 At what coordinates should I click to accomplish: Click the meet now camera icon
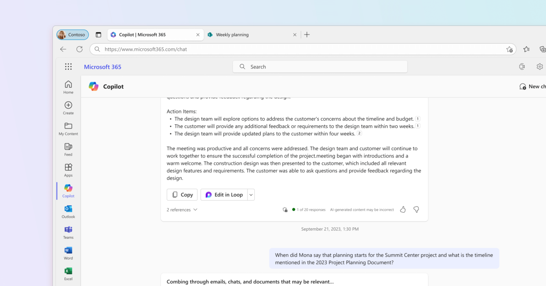pos(522,67)
